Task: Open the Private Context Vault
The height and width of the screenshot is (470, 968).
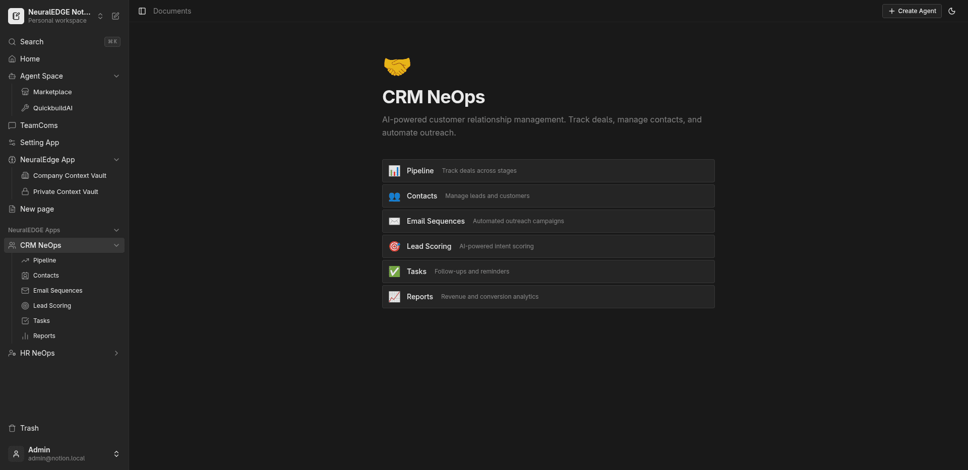Action: [x=66, y=191]
